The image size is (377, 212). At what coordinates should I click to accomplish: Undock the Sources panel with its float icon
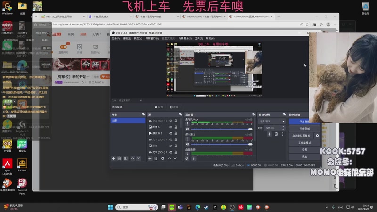click(x=180, y=114)
